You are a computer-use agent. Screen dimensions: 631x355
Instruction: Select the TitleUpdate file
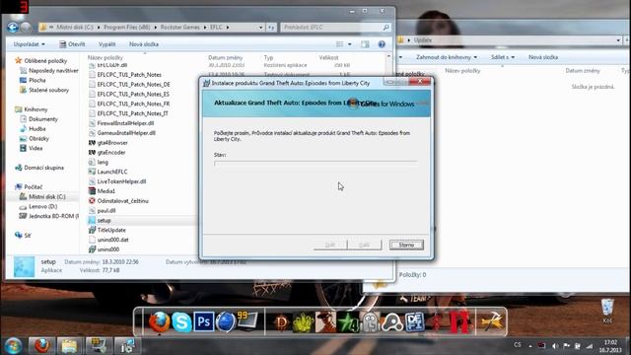click(111, 230)
